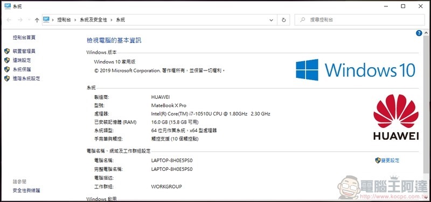
Task: Open 裝置管理員 link
Action: tap(24, 51)
